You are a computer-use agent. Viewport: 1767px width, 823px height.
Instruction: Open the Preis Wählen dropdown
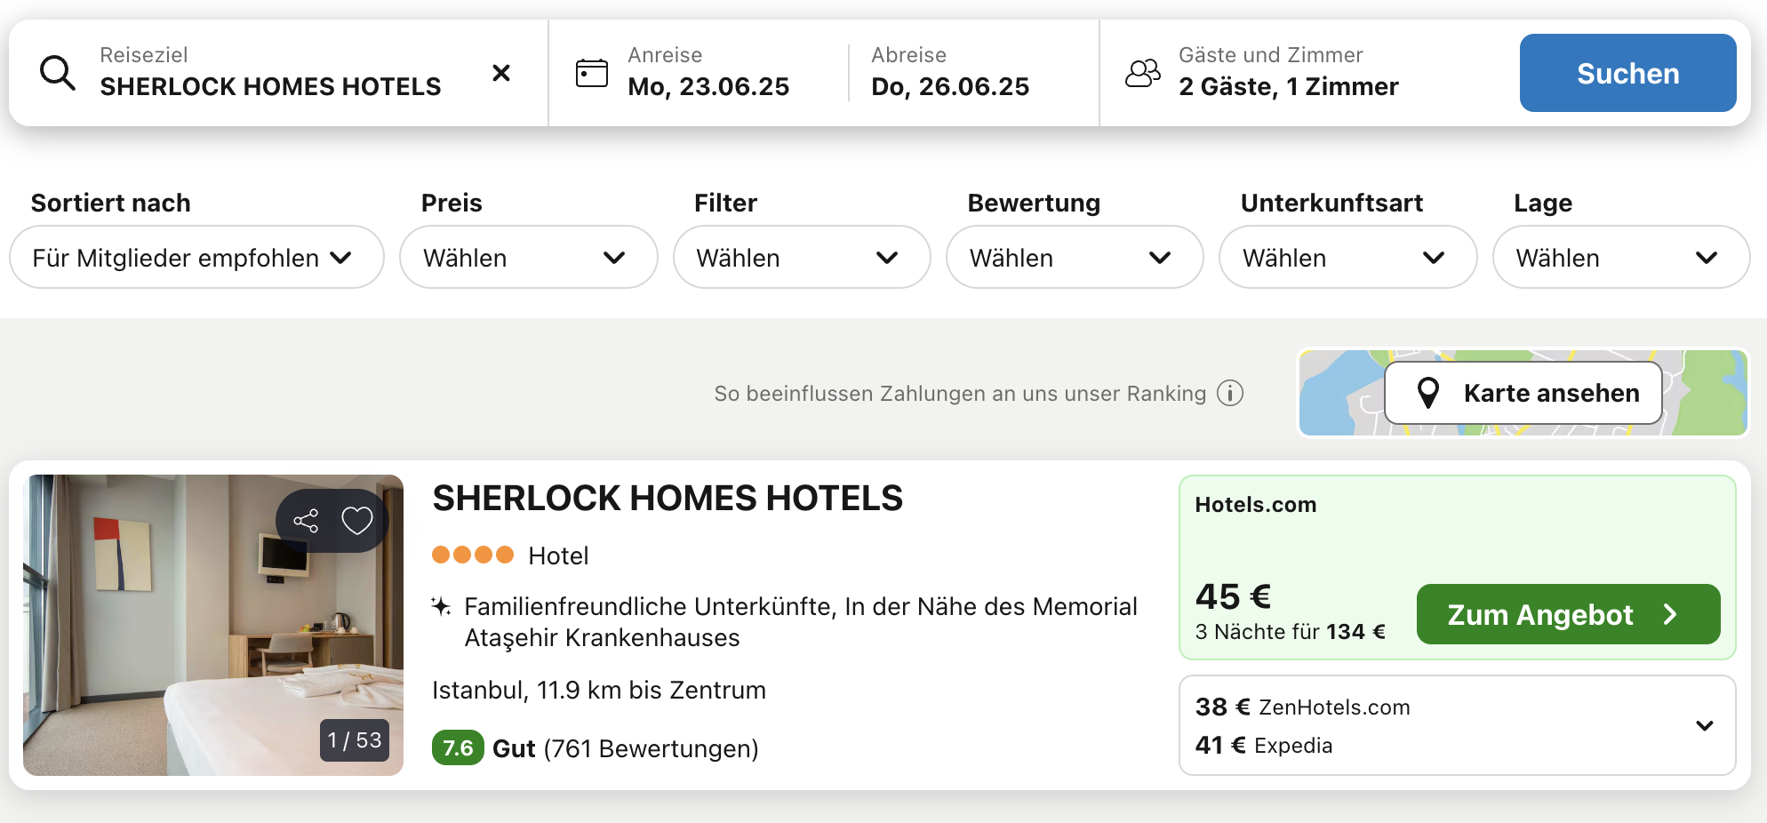coord(528,258)
